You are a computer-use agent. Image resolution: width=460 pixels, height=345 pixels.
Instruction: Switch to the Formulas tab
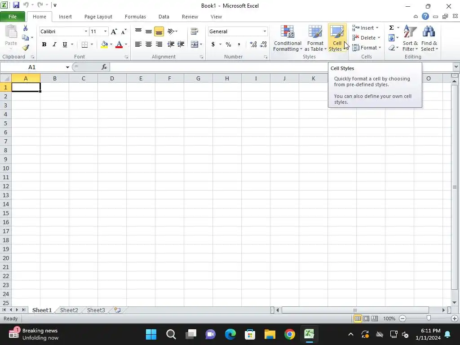pos(135,17)
